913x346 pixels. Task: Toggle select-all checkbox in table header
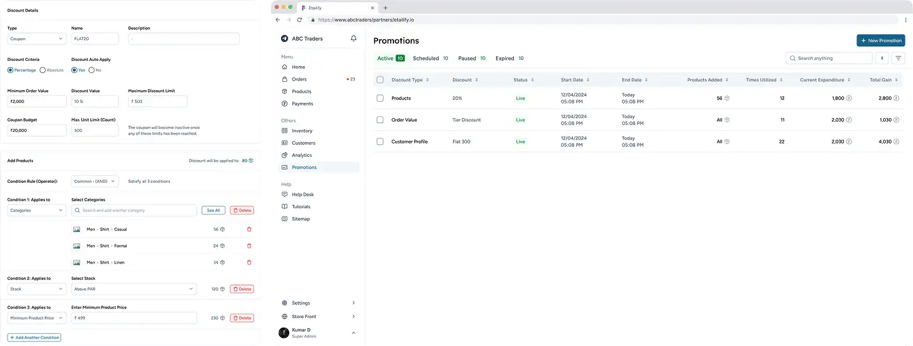coord(380,80)
